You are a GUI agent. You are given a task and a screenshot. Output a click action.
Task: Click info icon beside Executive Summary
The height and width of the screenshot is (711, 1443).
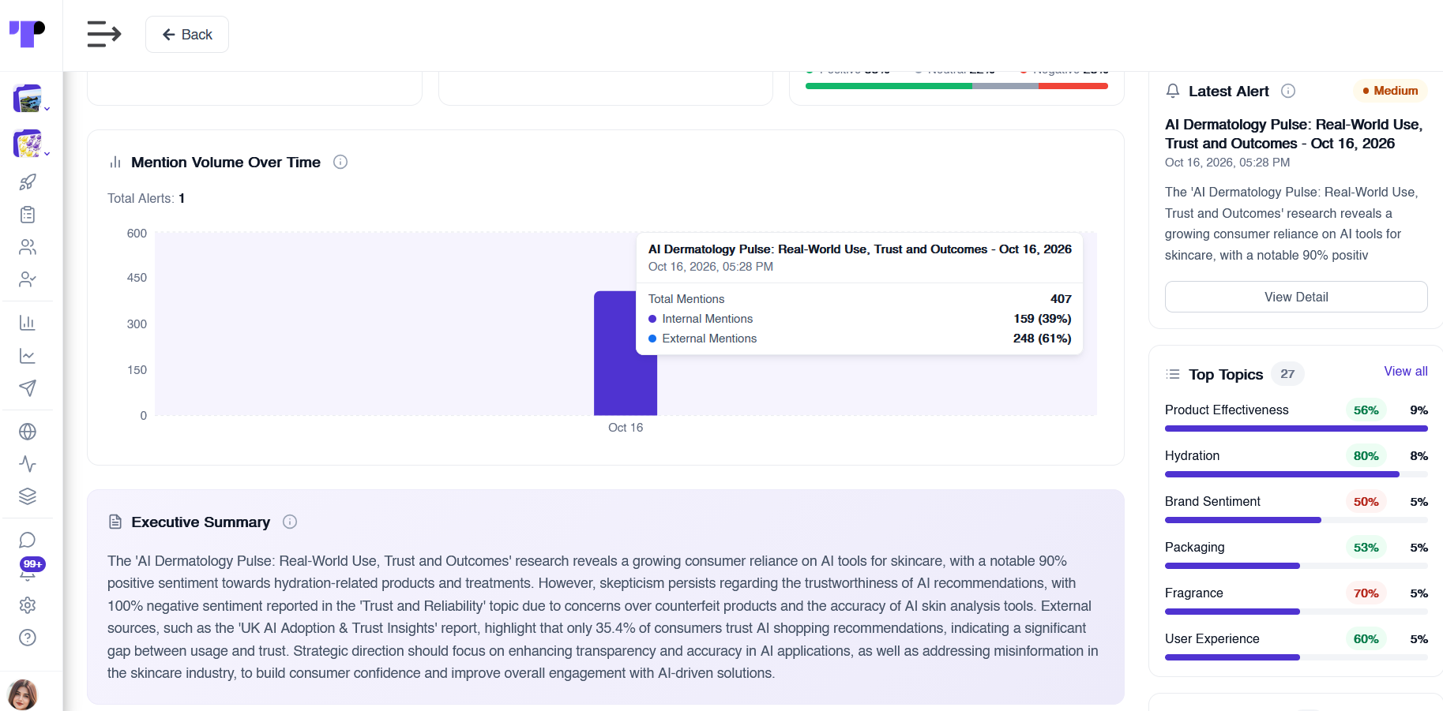click(290, 522)
